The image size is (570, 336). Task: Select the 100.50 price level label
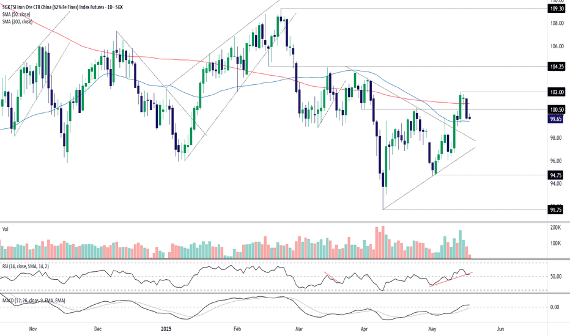pyautogui.click(x=557, y=110)
